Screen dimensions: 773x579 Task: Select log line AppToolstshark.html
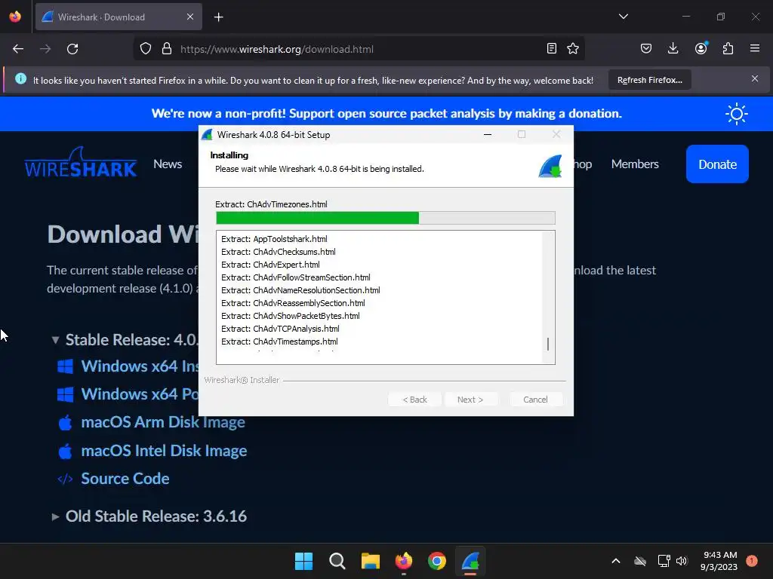click(x=274, y=239)
